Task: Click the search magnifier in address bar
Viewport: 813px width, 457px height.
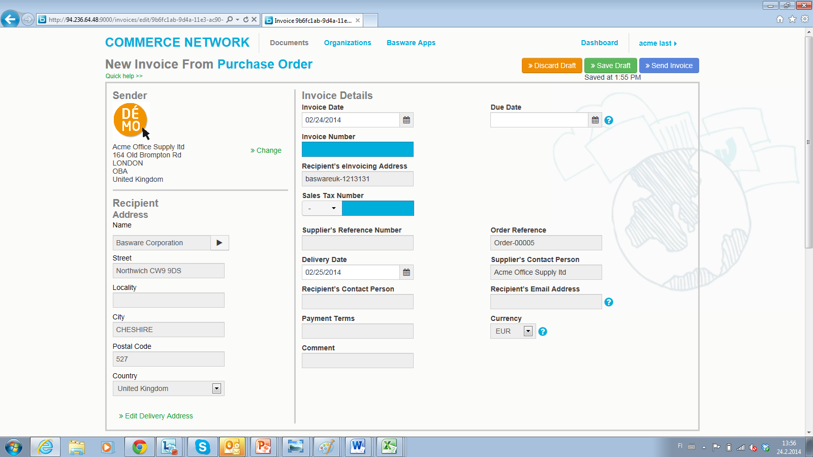Action: (x=230, y=19)
